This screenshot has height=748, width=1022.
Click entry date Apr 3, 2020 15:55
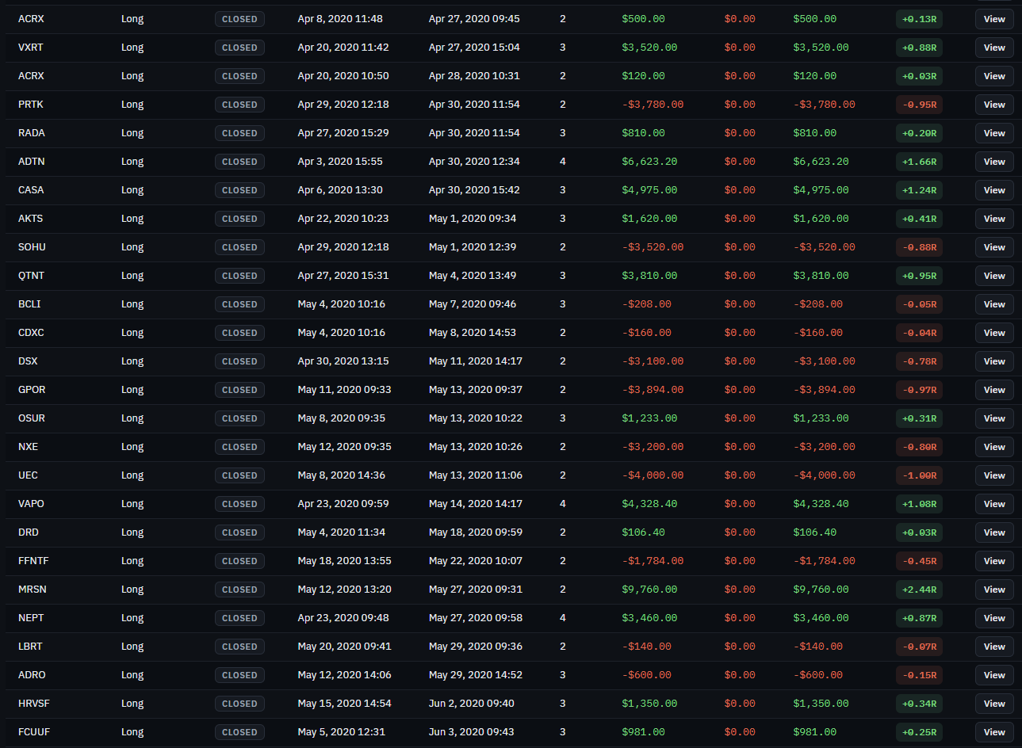tap(340, 162)
